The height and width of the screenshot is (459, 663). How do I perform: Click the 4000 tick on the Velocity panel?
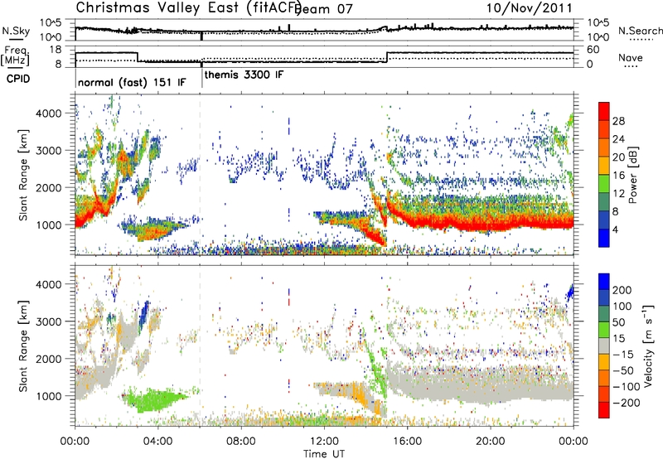click(x=49, y=284)
